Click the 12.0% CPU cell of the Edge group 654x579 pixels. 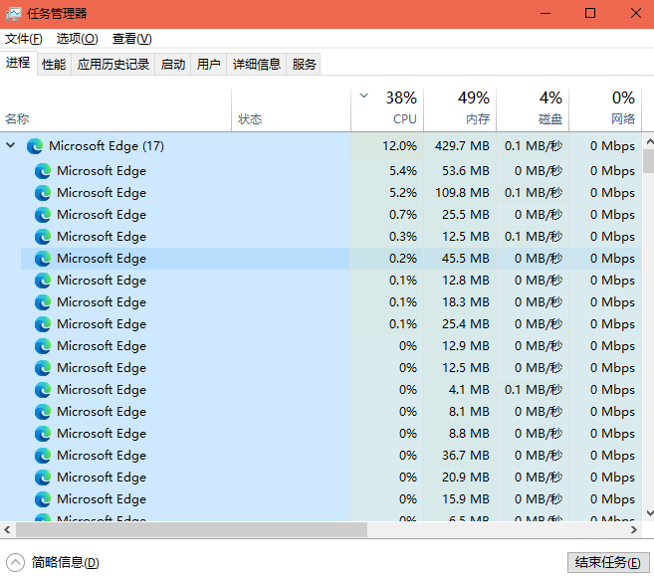[387, 146]
